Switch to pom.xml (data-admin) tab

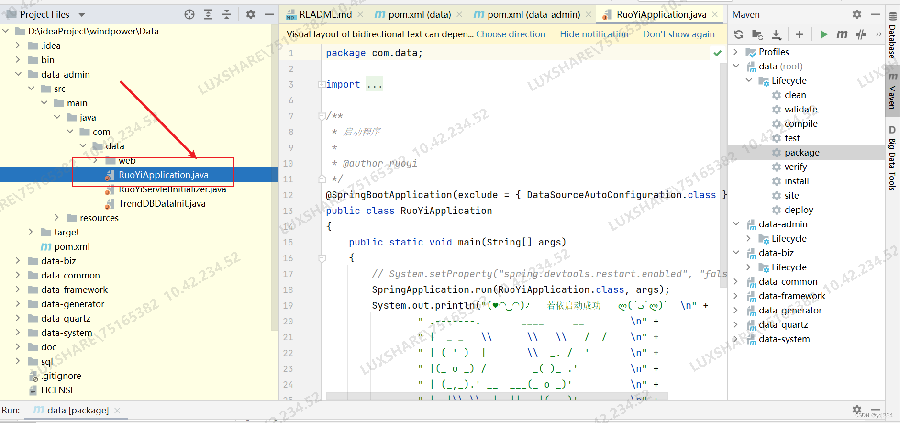[533, 14]
